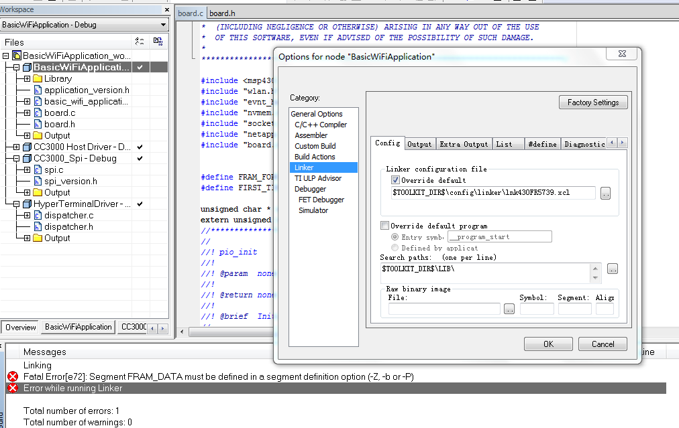Click the basic_wifi_applicati... C file icon
This screenshot has width=679, height=428.
(38, 101)
